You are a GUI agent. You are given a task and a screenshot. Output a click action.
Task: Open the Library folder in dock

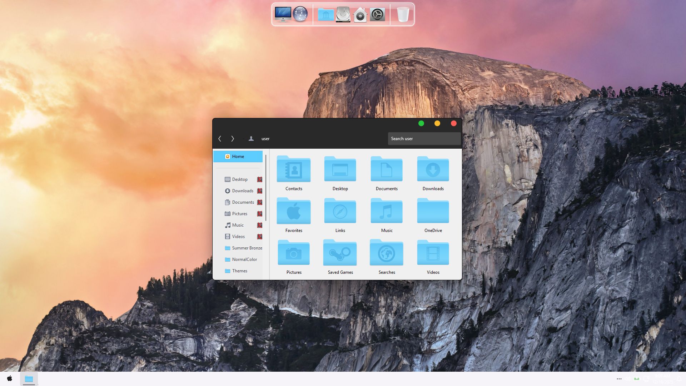coord(325,15)
